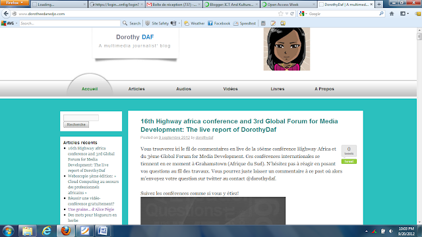
Task: Switch to Firefox in the taskbar
Action: [x=66, y=231]
